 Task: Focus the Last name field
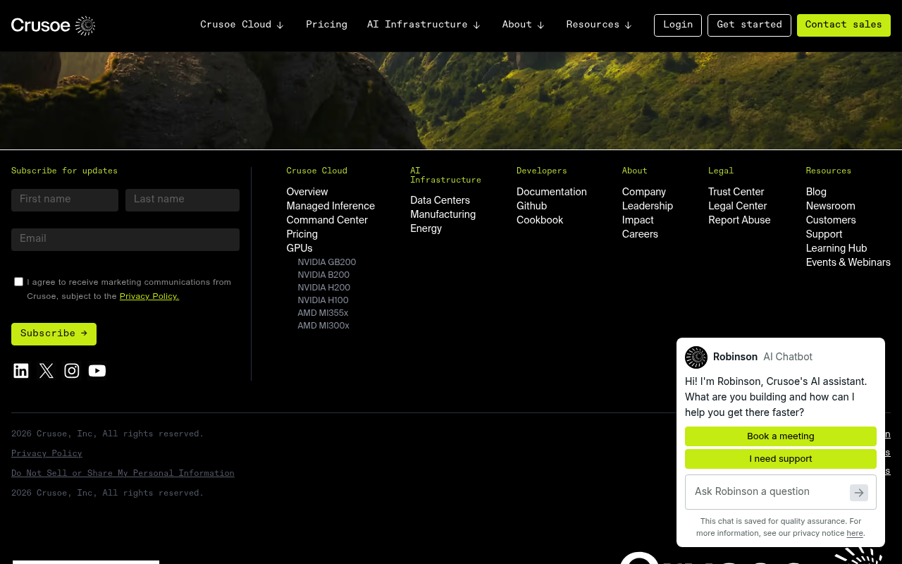(x=183, y=200)
